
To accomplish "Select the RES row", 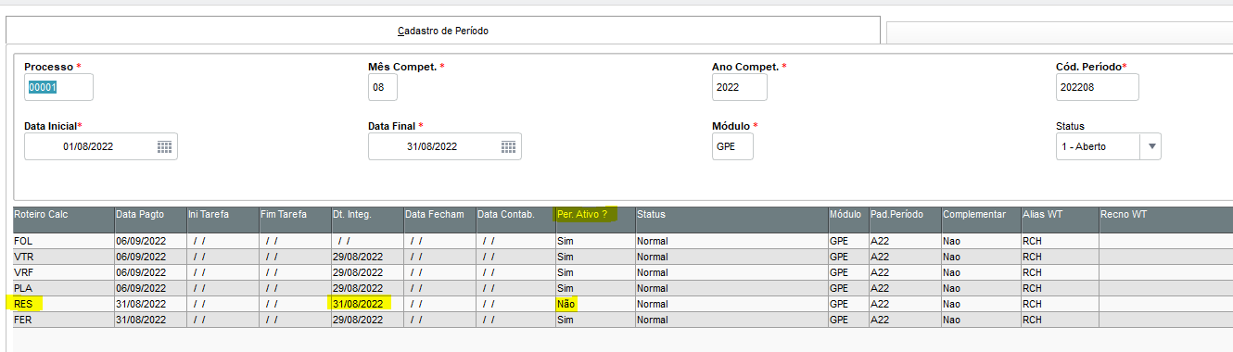I will pyautogui.click(x=623, y=304).
